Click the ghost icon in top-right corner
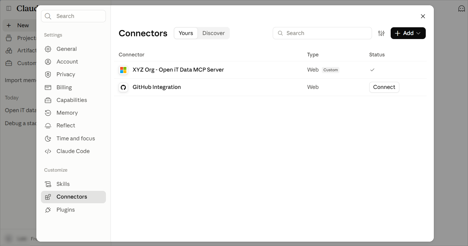468x246 pixels. click(461, 9)
